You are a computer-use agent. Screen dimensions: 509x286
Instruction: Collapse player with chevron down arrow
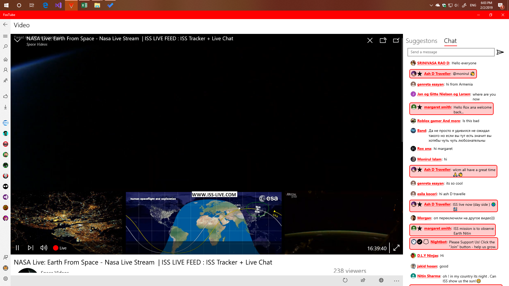[x=17, y=40]
